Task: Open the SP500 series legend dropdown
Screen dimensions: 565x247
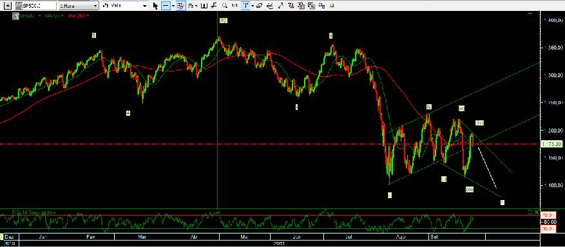Action: tap(40, 15)
